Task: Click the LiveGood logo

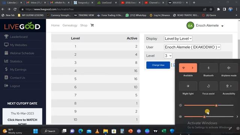Action: click(x=22, y=26)
